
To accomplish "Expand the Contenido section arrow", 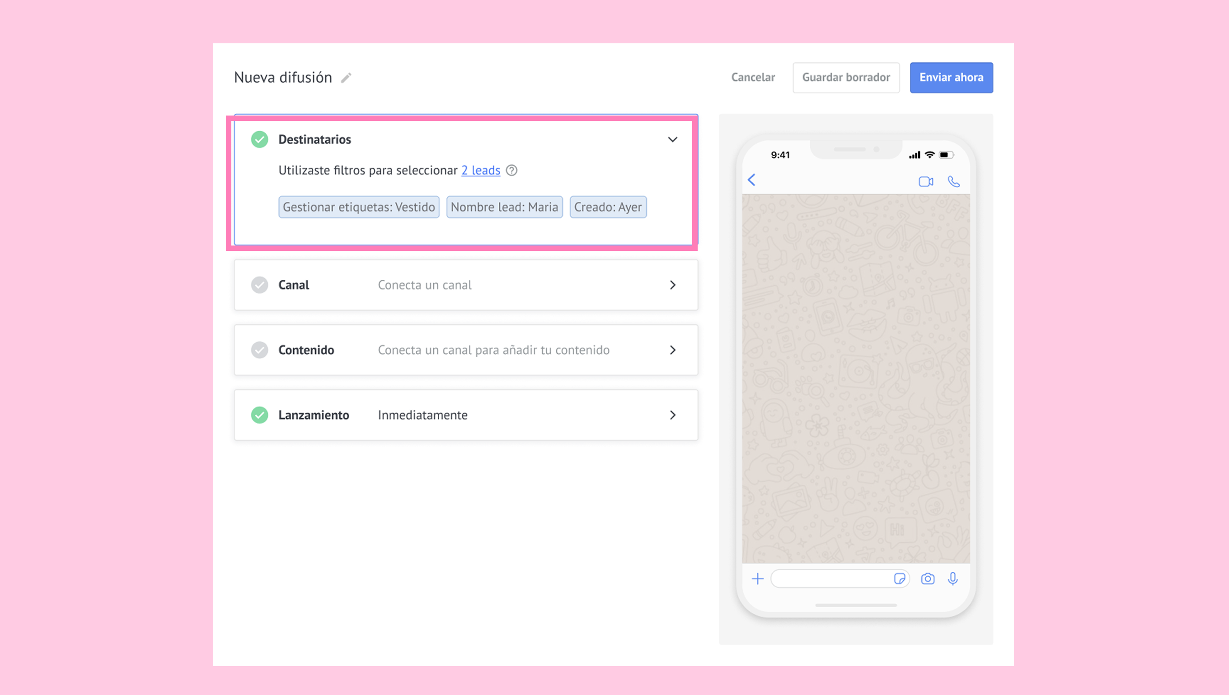I will click(673, 350).
